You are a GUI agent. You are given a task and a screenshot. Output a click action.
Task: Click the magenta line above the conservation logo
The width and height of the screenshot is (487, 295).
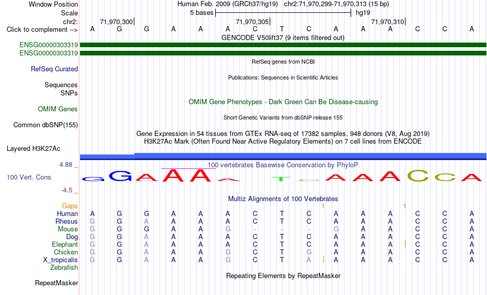point(189,168)
